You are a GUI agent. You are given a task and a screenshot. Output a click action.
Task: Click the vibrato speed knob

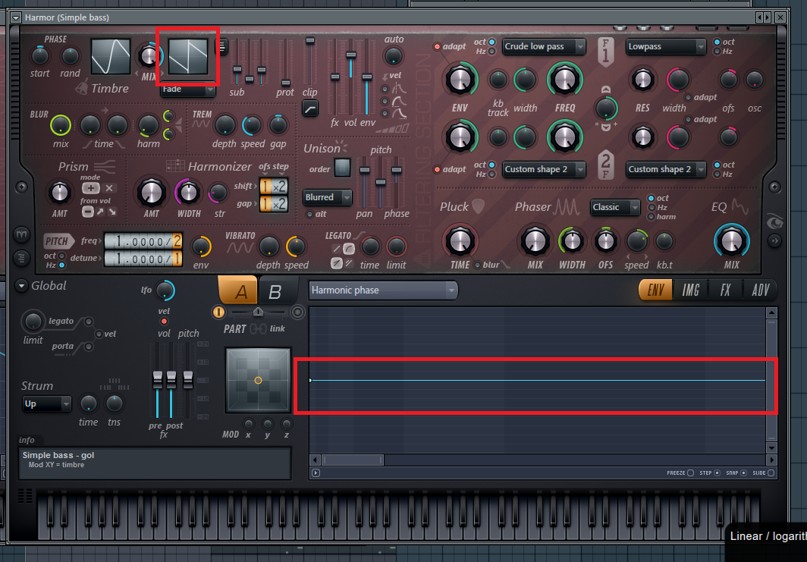coord(296,247)
